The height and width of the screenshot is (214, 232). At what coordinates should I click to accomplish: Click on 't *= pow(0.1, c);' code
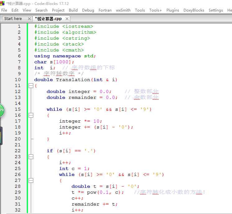98,192
